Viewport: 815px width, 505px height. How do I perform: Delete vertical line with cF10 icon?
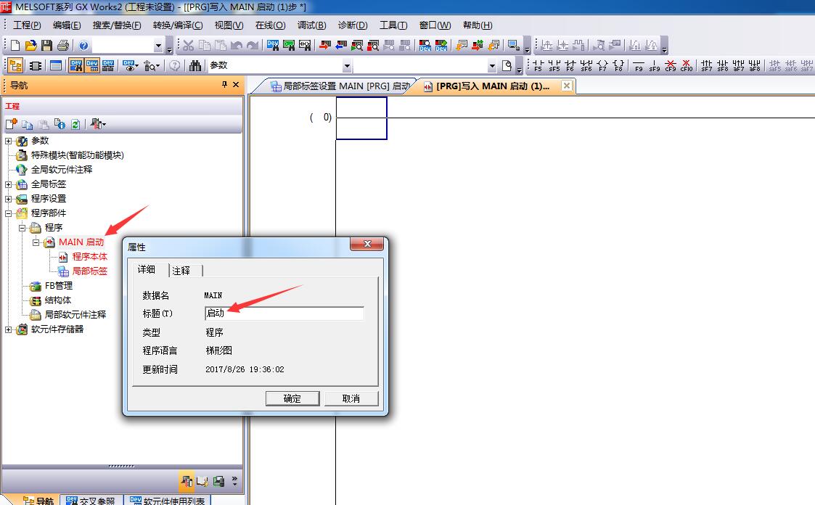pyautogui.click(x=686, y=66)
